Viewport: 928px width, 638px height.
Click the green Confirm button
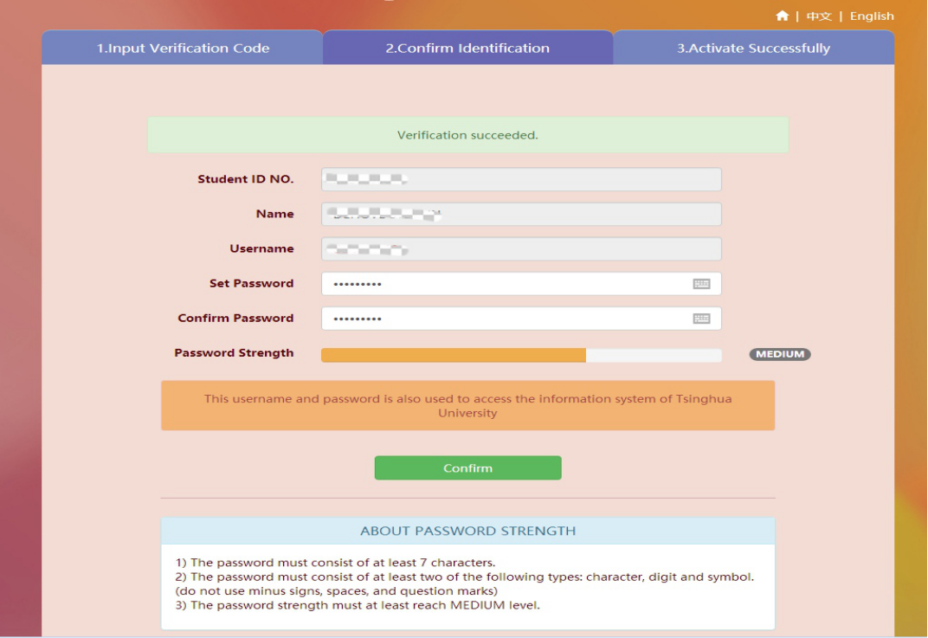467,468
